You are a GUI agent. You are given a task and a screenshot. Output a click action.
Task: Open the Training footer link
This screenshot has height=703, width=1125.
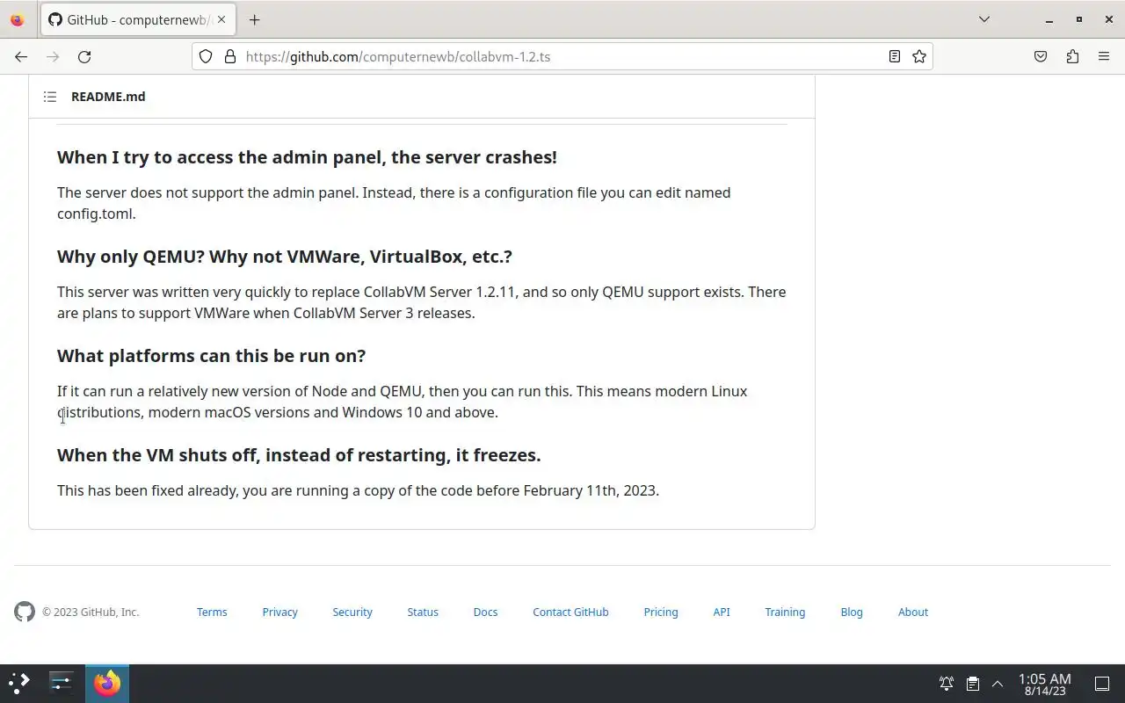point(785,612)
